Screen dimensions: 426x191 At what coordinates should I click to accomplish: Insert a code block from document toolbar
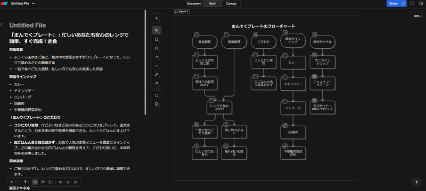pos(60,182)
